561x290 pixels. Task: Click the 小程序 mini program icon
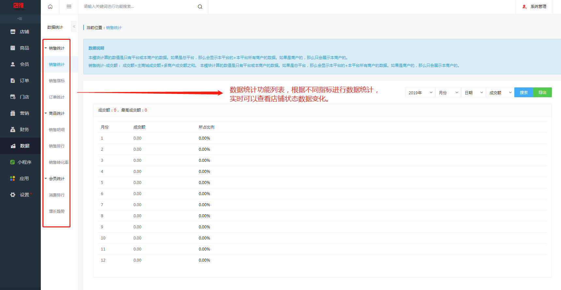12,162
